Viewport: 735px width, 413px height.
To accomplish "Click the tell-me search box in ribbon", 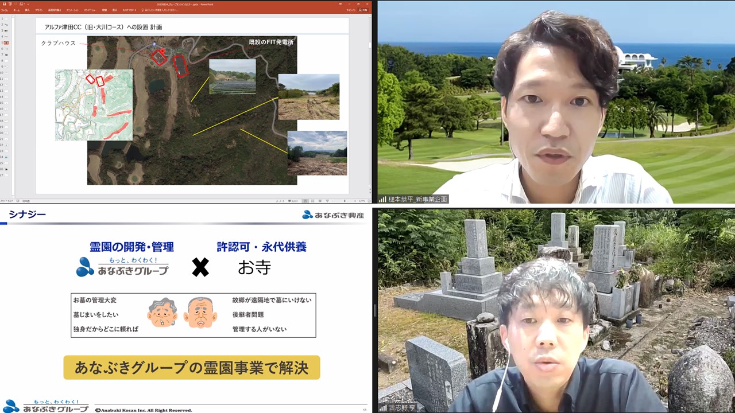I will (x=160, y=10).
